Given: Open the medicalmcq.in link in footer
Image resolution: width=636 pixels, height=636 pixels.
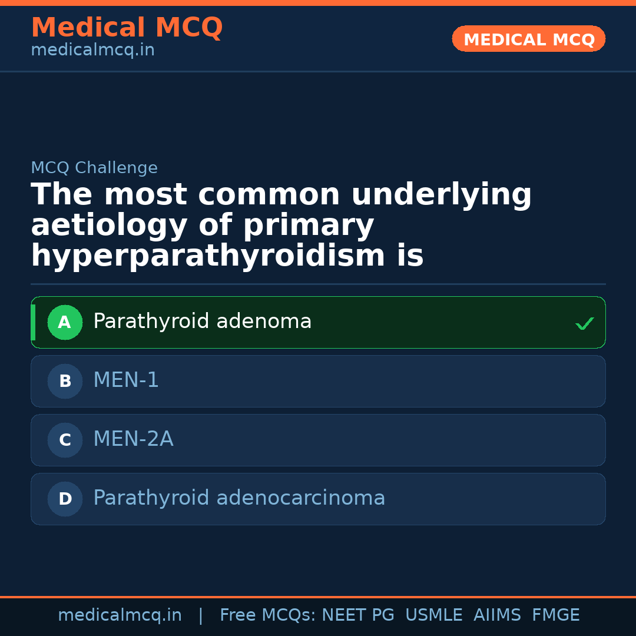Looking at the screenshot, I should [120, 615].
